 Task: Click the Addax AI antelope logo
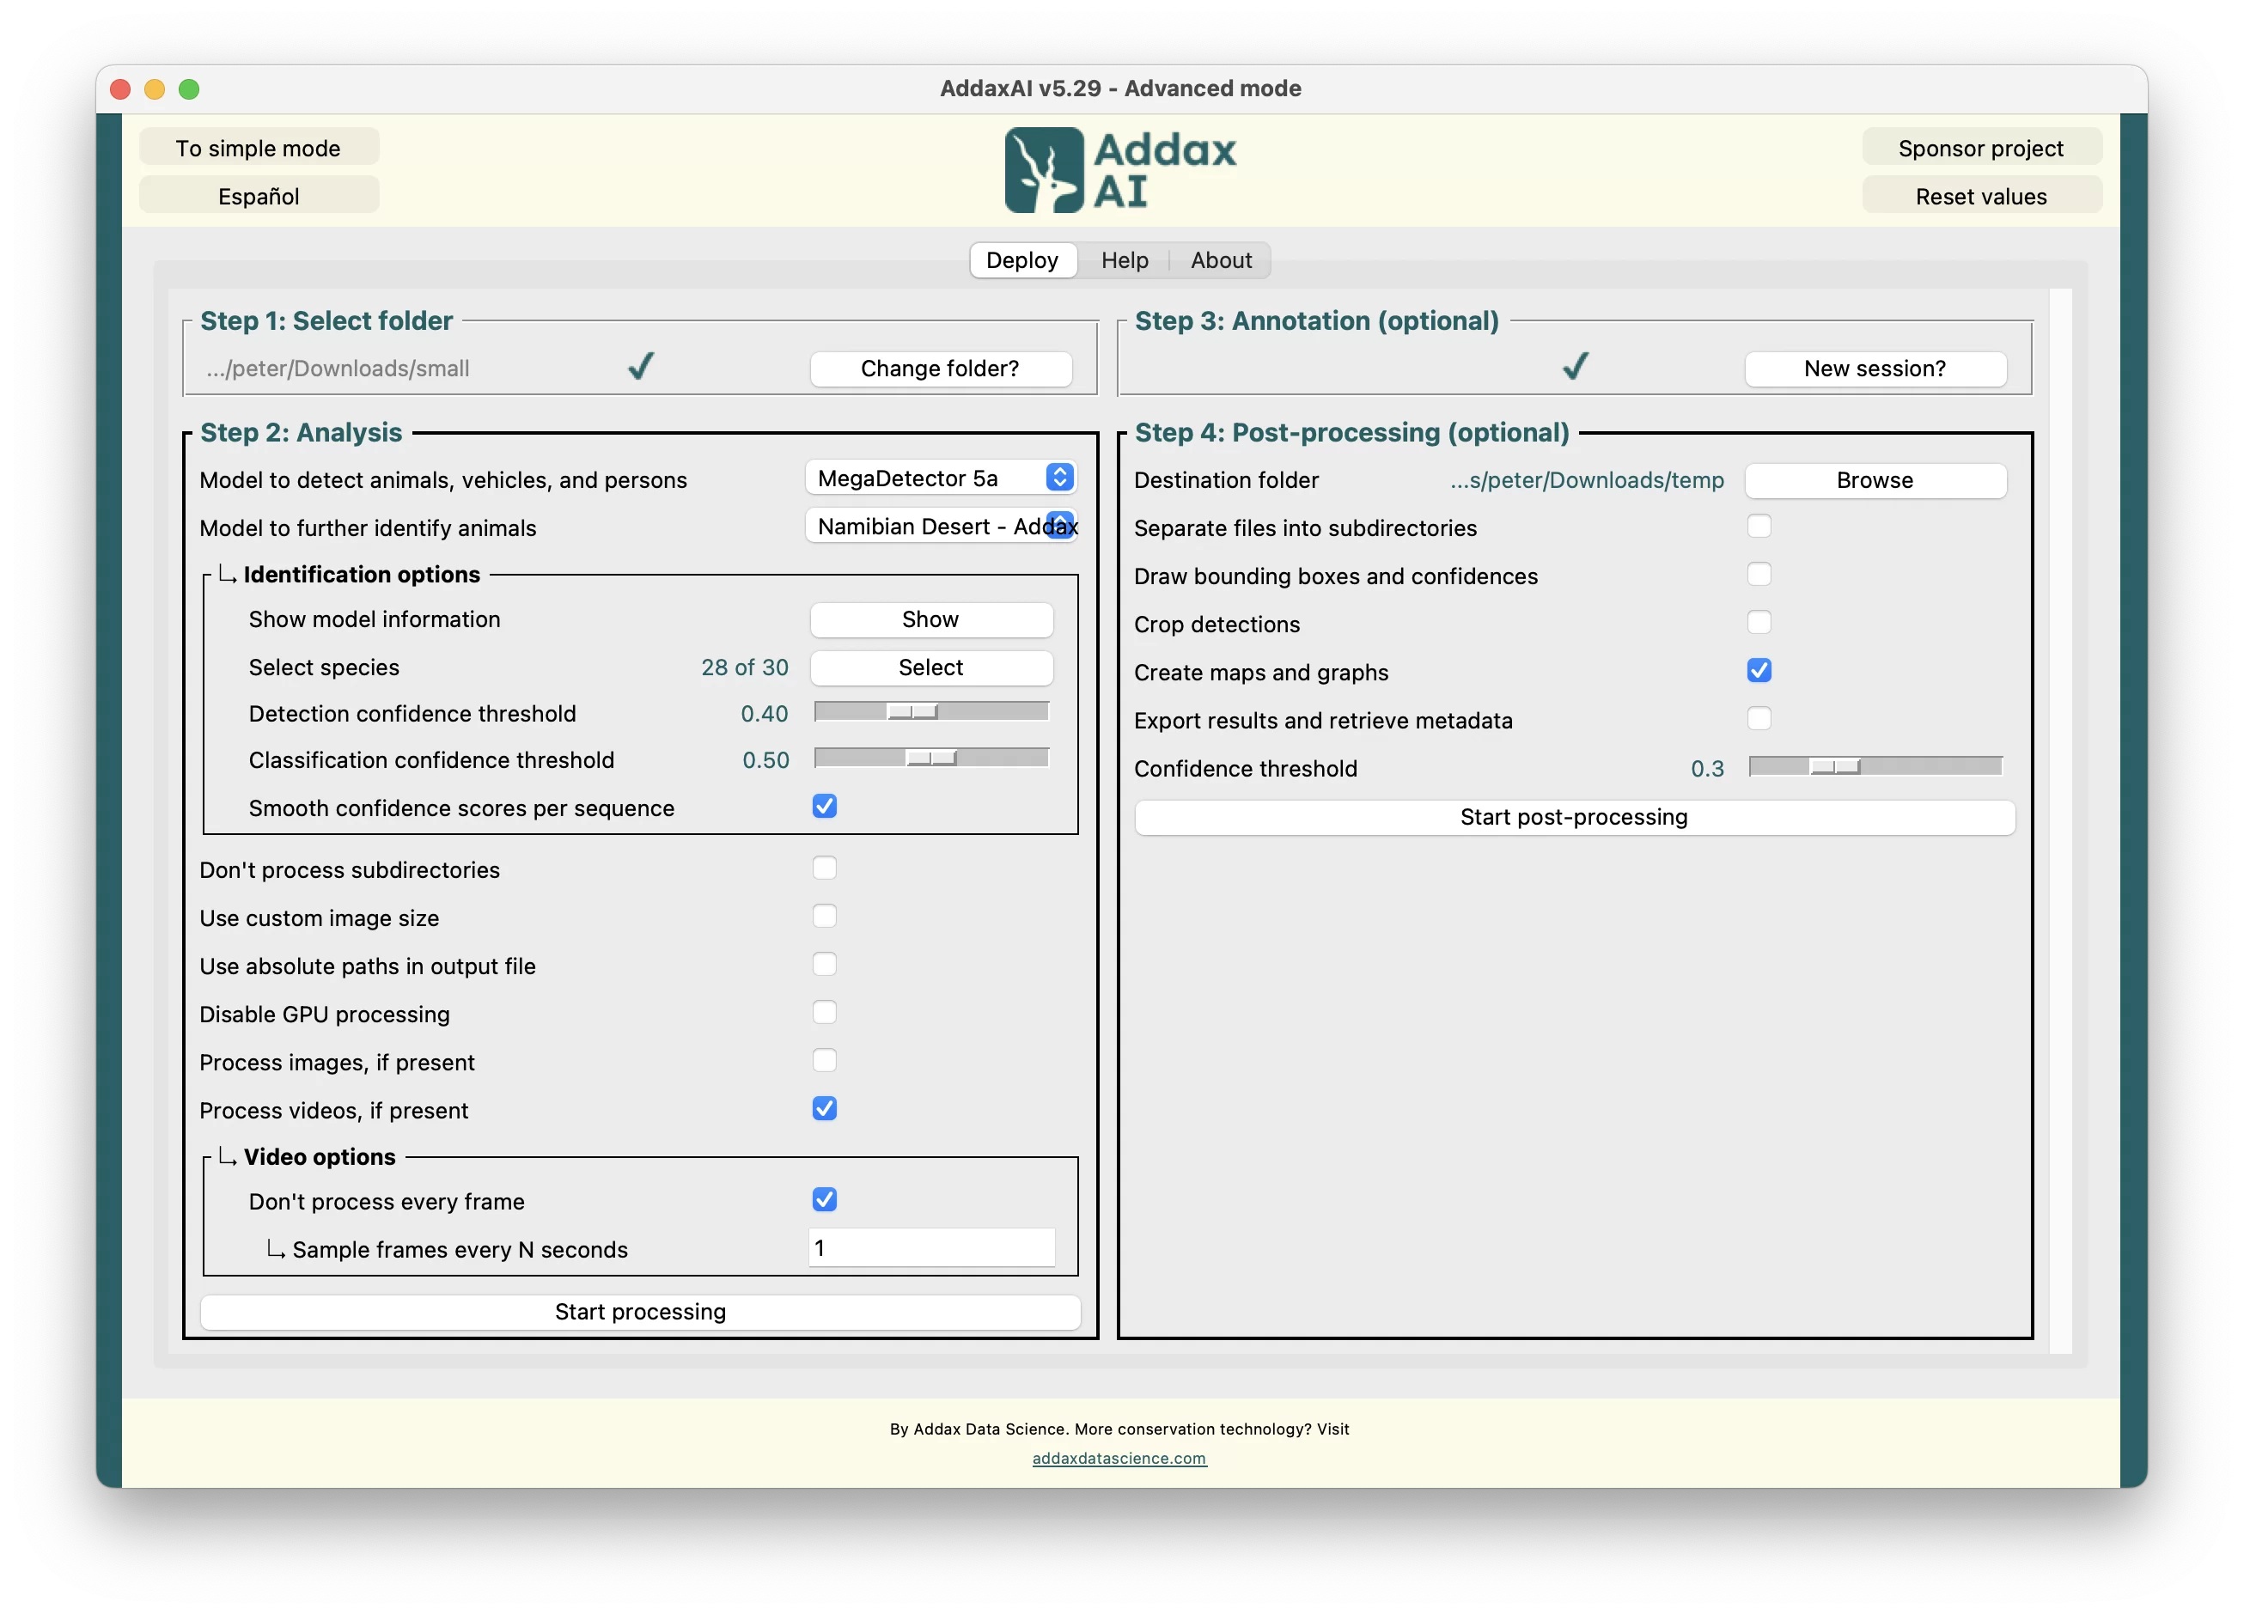pos(1044,169)
